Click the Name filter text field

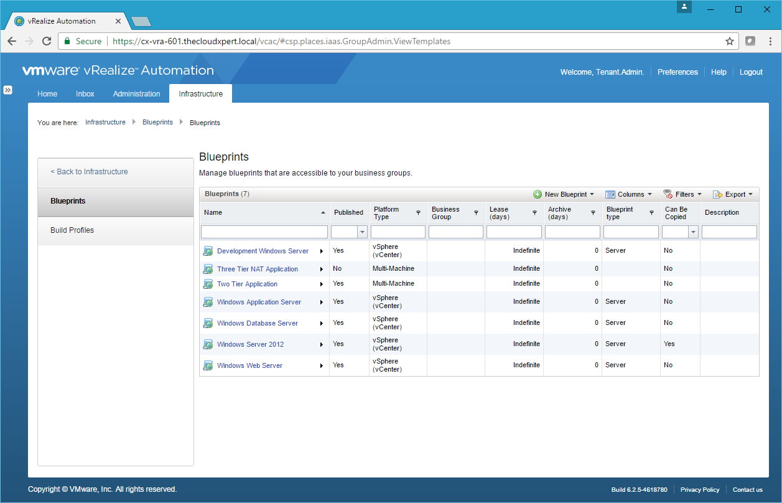click(x=264, y=232)
